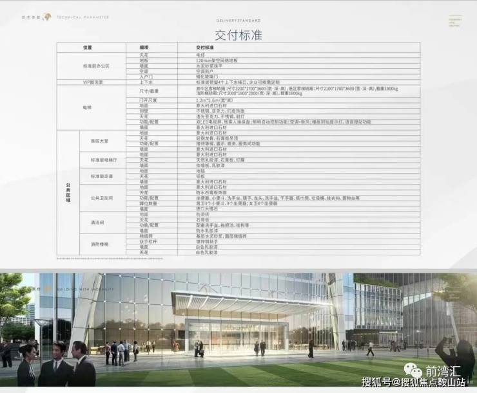Click the 公共卫生间 cell
Image resolution: width=477 pixels, height=393 pixels.
(102, 198)
